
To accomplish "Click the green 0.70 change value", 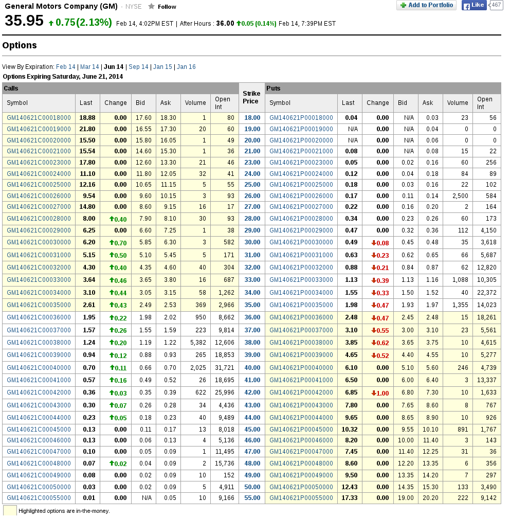I will (x=118, y=243).
